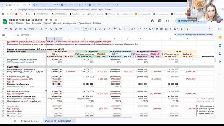Decrease the font size with the minus button
The image size is (224, 126).
click(81, 29)
